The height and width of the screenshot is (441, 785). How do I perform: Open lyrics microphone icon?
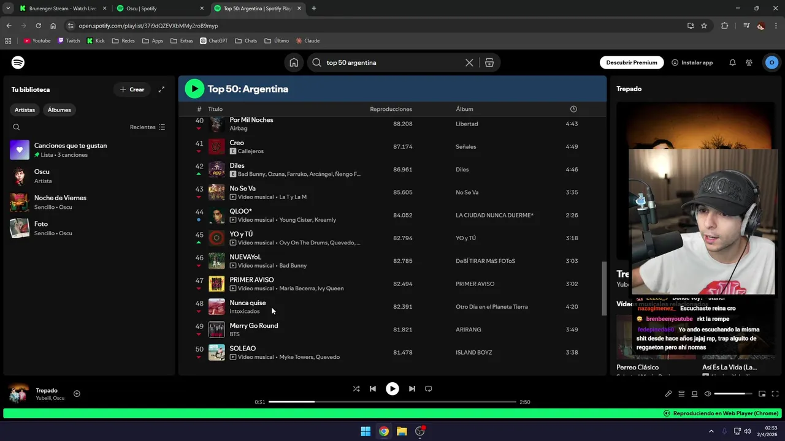click(x=668, y=394)
